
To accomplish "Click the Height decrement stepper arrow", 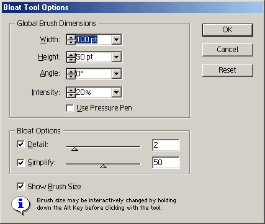I will pyautogui.click(x=71, y=60).
